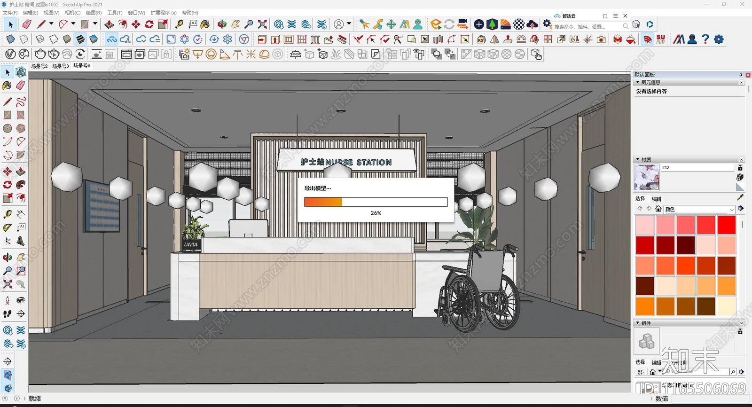This screenshot has height=407, width=752.
Task: Select the Rotate tool in top toolbar
Action: click(149, 24)
